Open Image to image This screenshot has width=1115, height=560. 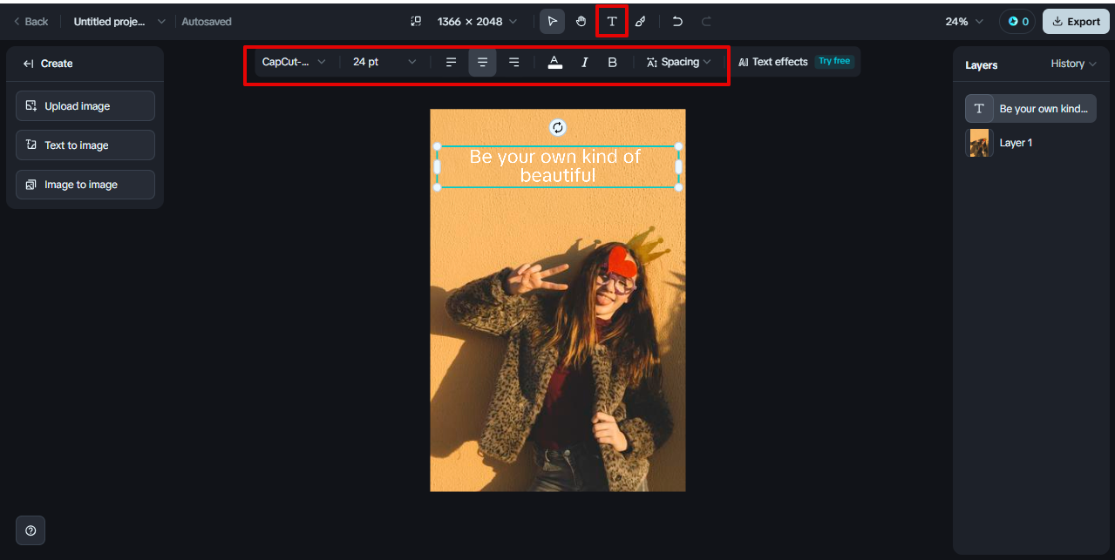tap(85, 184)
